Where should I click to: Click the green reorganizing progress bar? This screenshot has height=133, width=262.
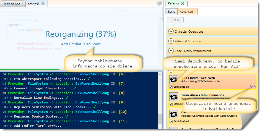(30, 69)
